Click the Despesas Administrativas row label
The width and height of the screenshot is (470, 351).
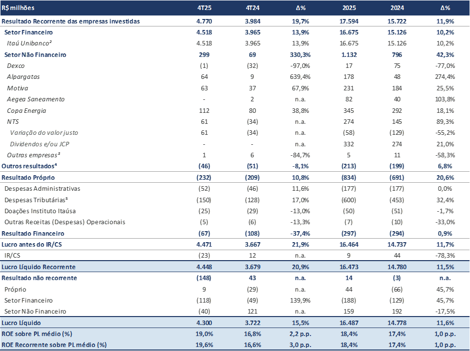(42, 189)
